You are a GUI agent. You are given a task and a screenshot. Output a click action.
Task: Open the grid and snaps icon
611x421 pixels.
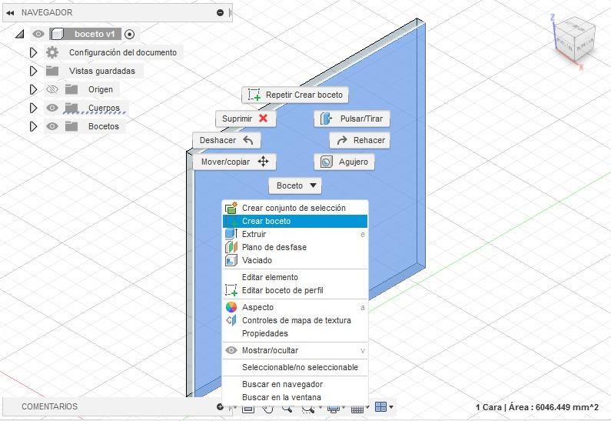click(x=357, y=409)
